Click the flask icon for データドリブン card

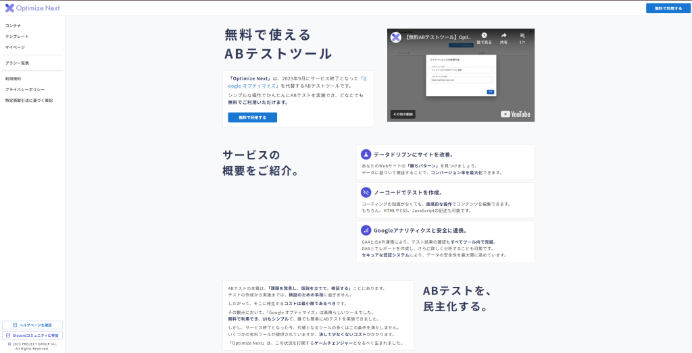click(366, 155)
